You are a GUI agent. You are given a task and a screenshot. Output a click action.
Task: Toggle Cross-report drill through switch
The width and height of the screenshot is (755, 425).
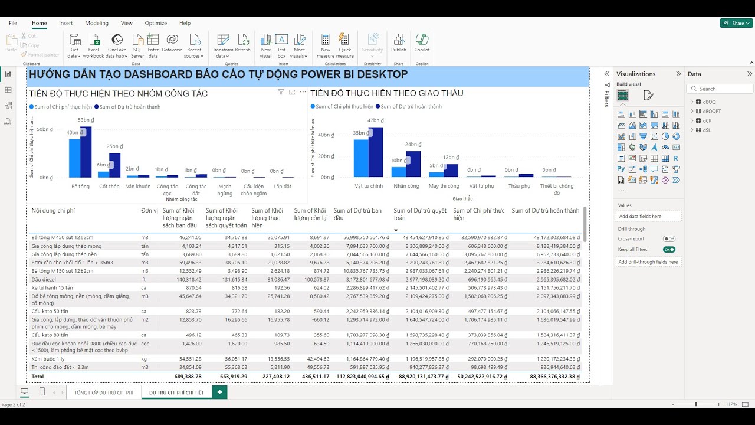[x=669, y=239]
